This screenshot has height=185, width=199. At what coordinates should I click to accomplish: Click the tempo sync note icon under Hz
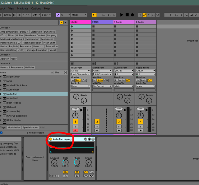pyautogui.click(x=66, y=176)
